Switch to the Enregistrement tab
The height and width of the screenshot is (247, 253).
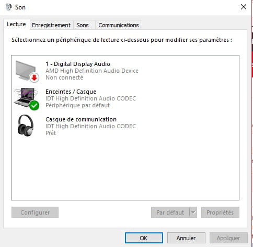(x=51, y=25)
